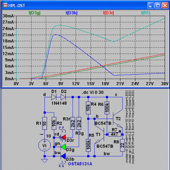Minimize the HPL-OST plot window
The image size is (170, 170).
click(151, 6)
